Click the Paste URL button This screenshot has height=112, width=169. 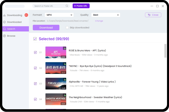point(81,6)
